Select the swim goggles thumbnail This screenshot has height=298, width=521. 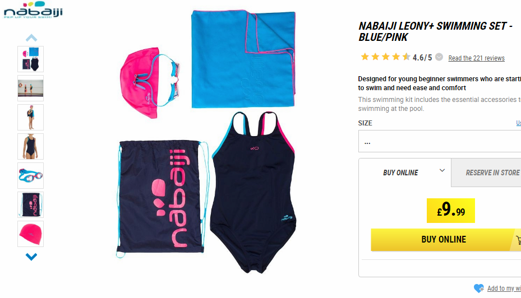(31, 175)
